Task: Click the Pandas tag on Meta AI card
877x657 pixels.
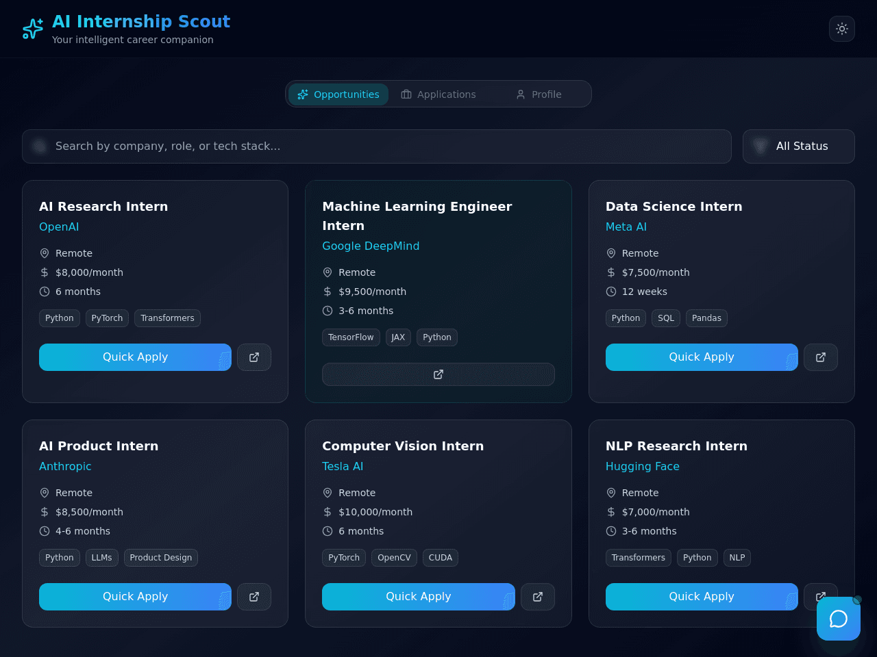Action: click(x=706, y=318)
